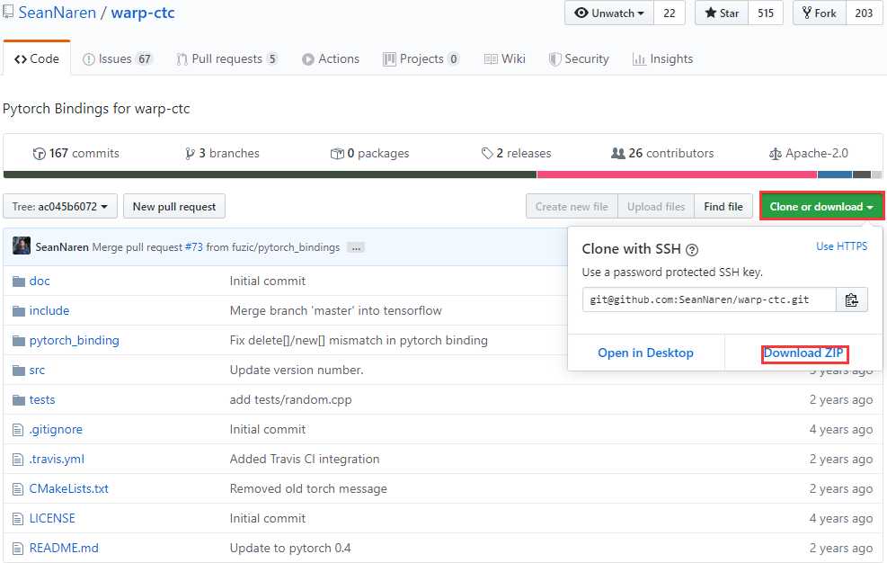The image size is (887, 563).
Task: Open the Projects tab
Action: (421, 58)
